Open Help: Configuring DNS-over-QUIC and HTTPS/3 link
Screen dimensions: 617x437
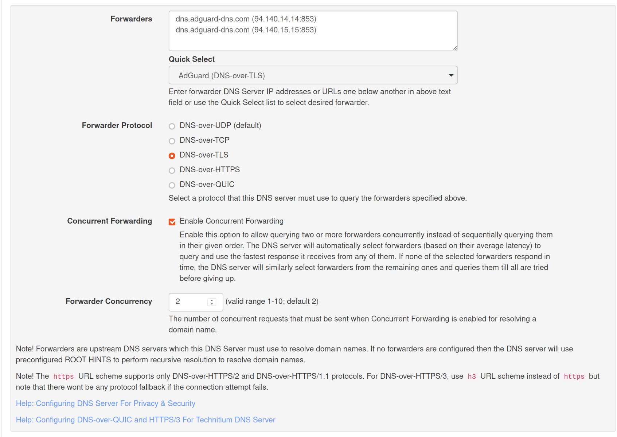pos(145,420)
